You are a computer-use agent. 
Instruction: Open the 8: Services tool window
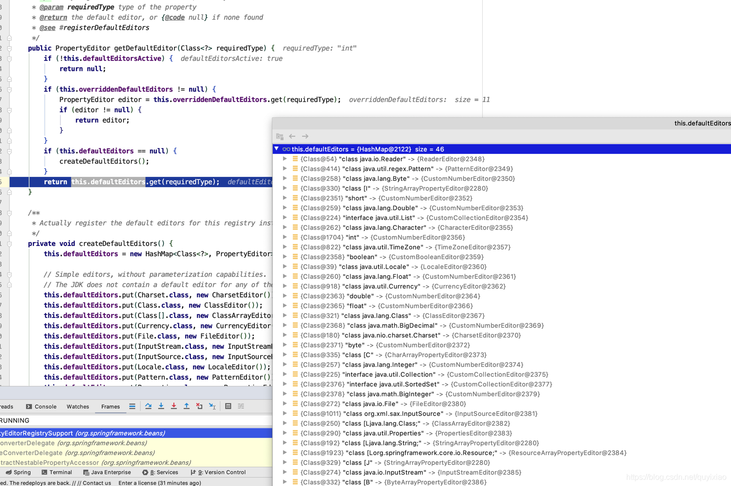[x=160, y=472]
